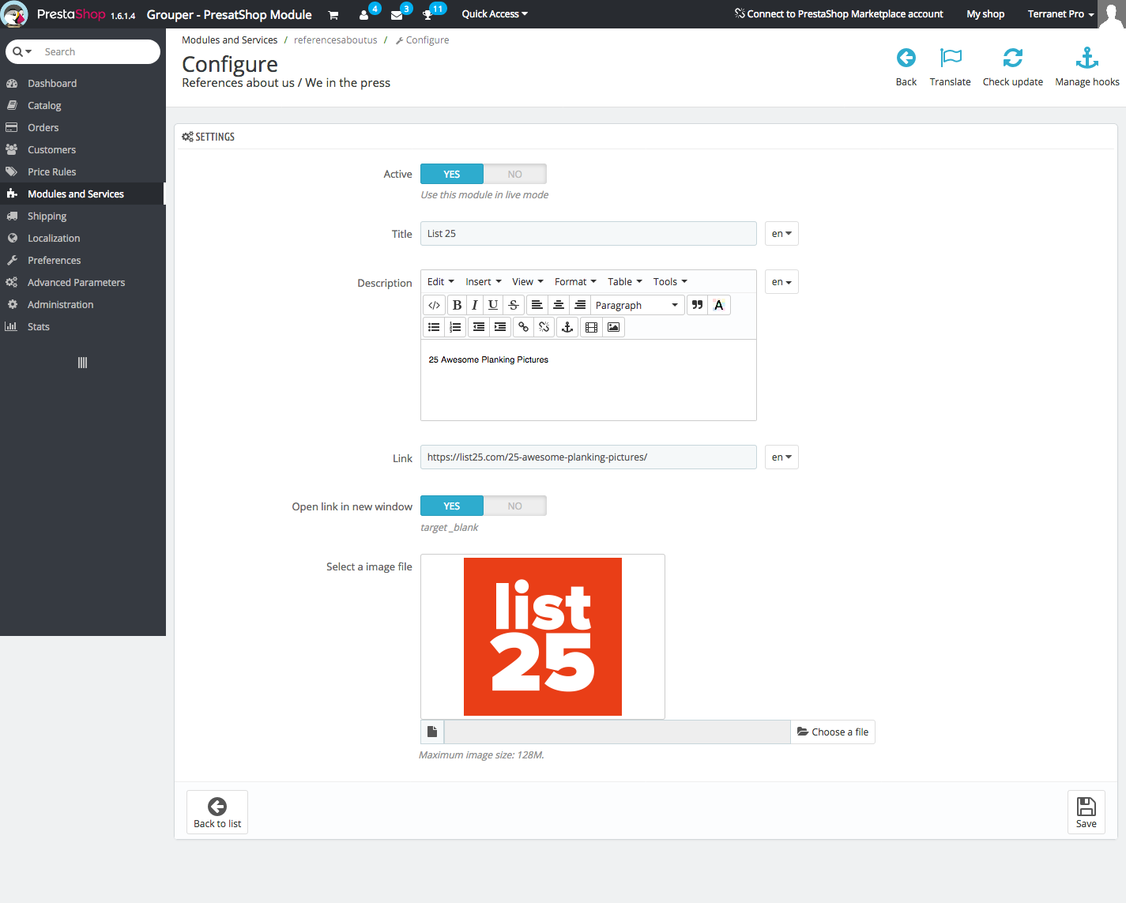Toggle italic formatting in description editor
The image size is (1126, 903).
475,305
